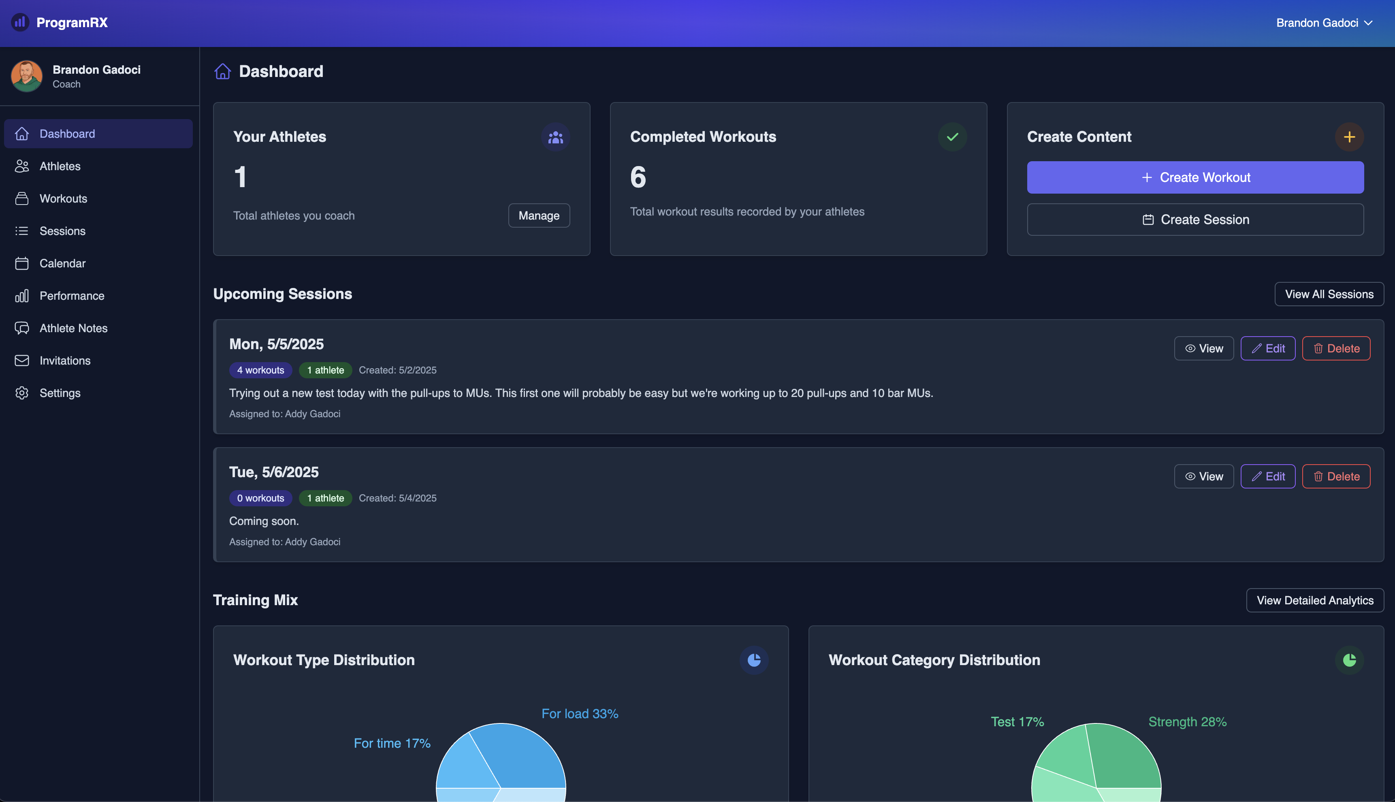The width and height of the screenshot is (1395, 802).
Task: Click the Create Session button
Action: click(x=1195, y=220)
